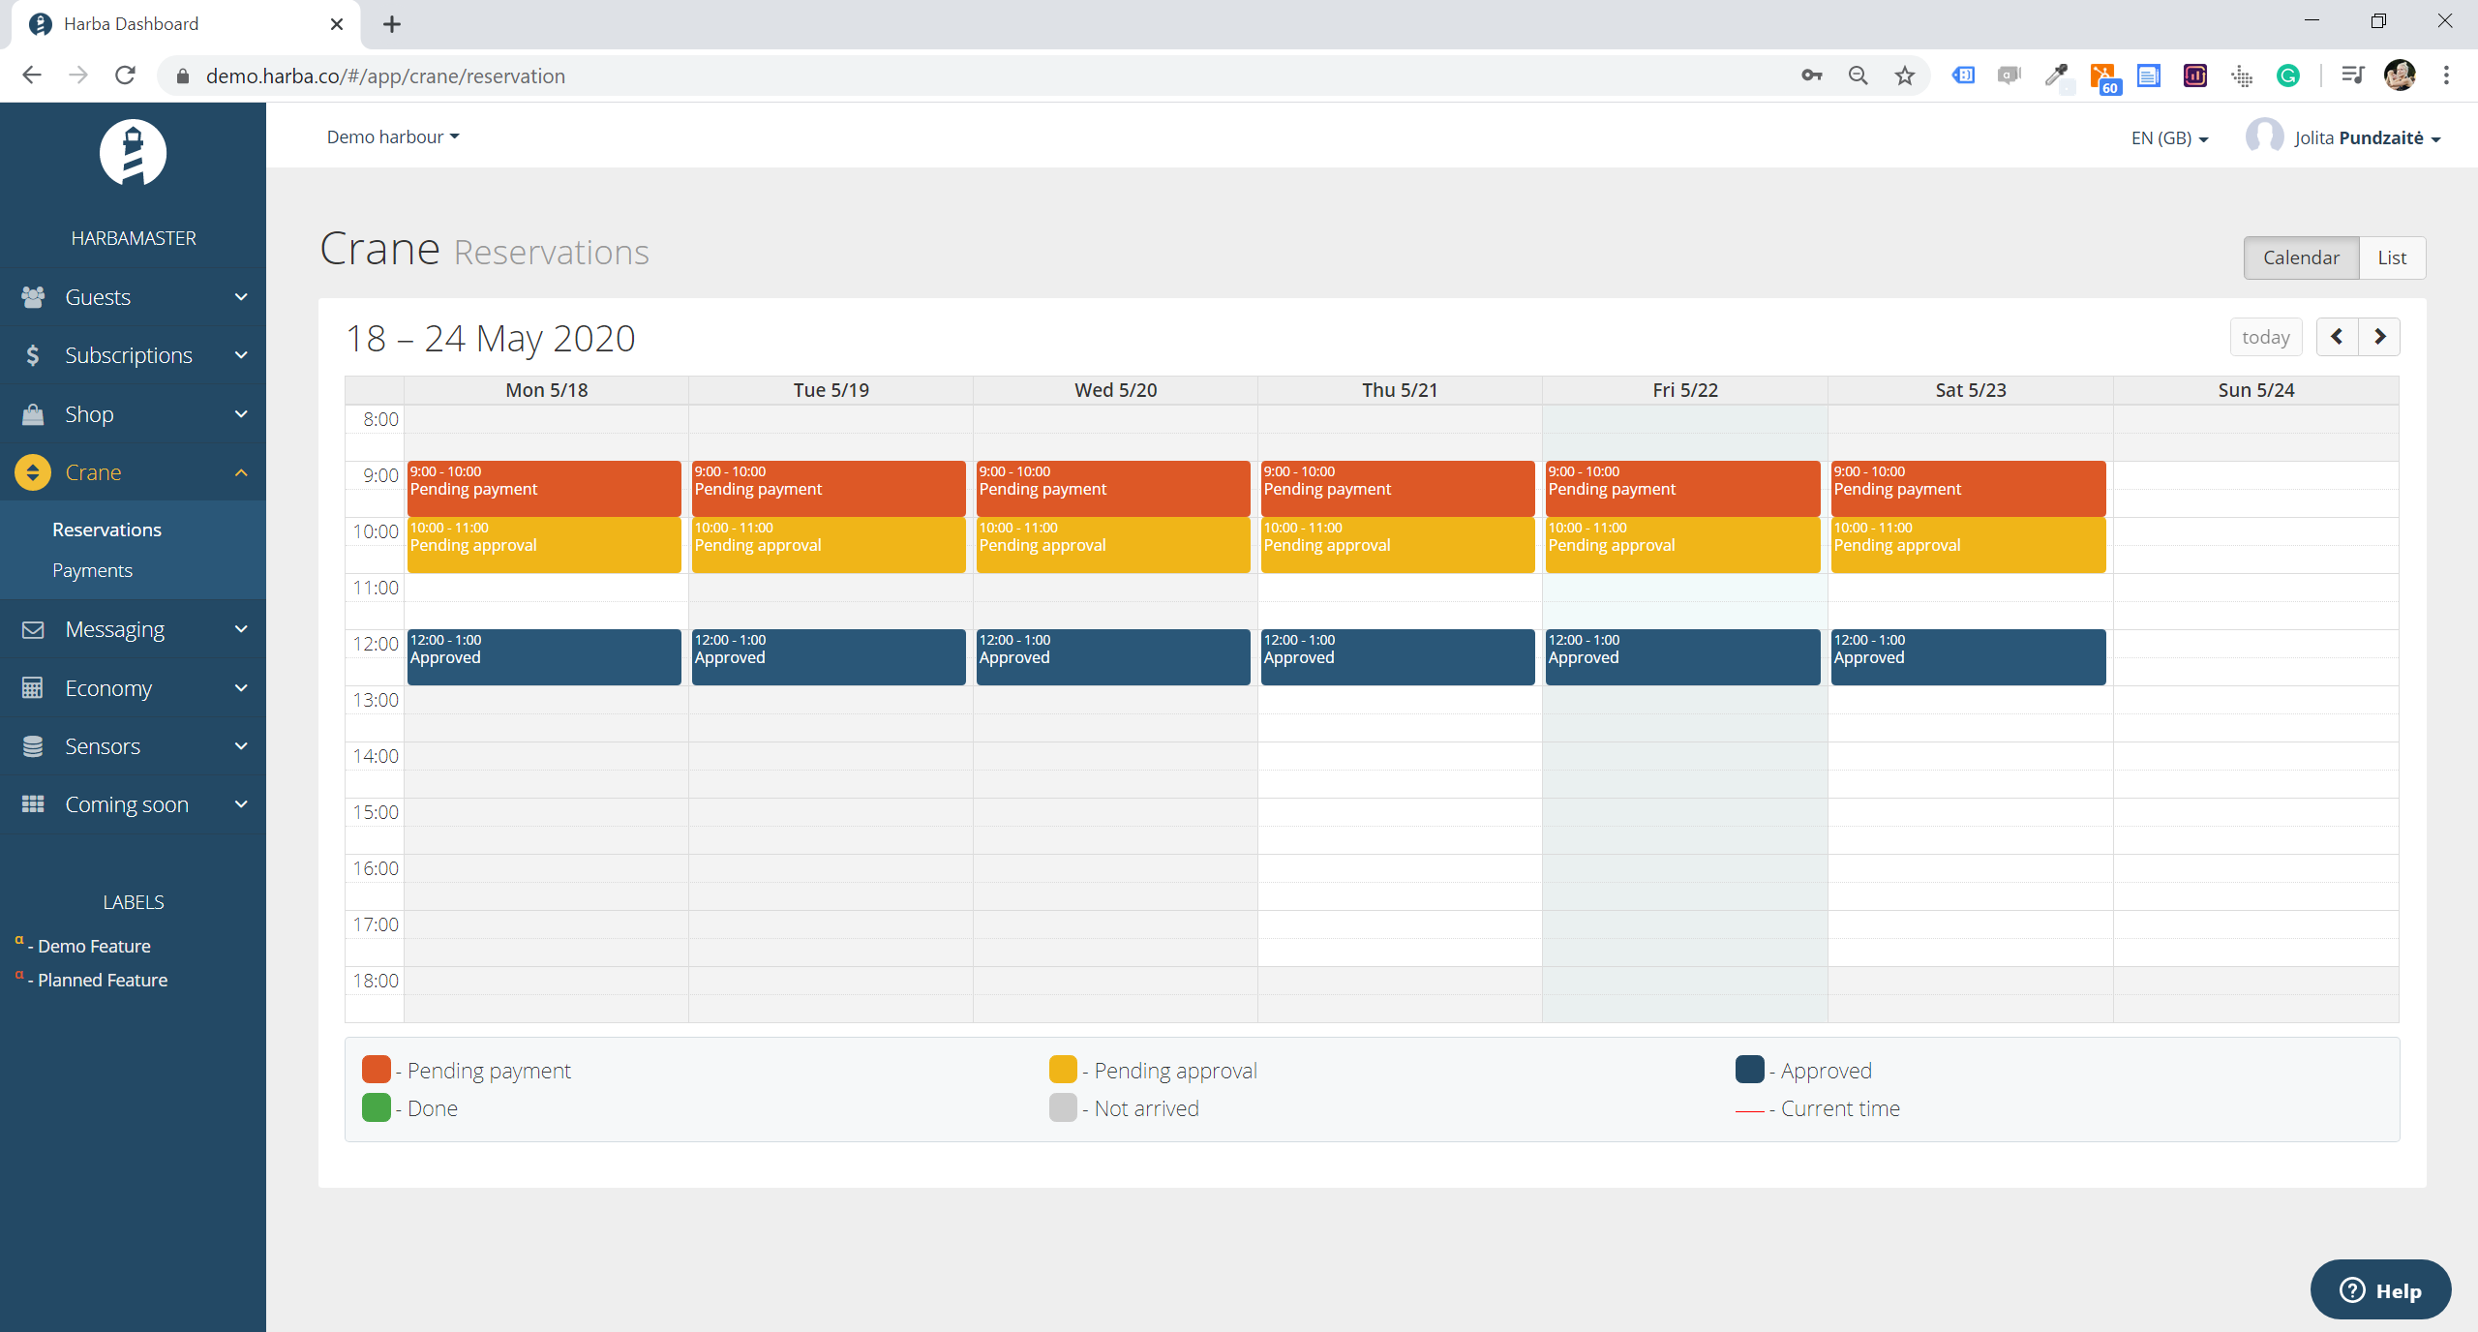Click the Guests people icon in sidebar
This screenshot has height=1332, width=2478.
click(33, 297)
